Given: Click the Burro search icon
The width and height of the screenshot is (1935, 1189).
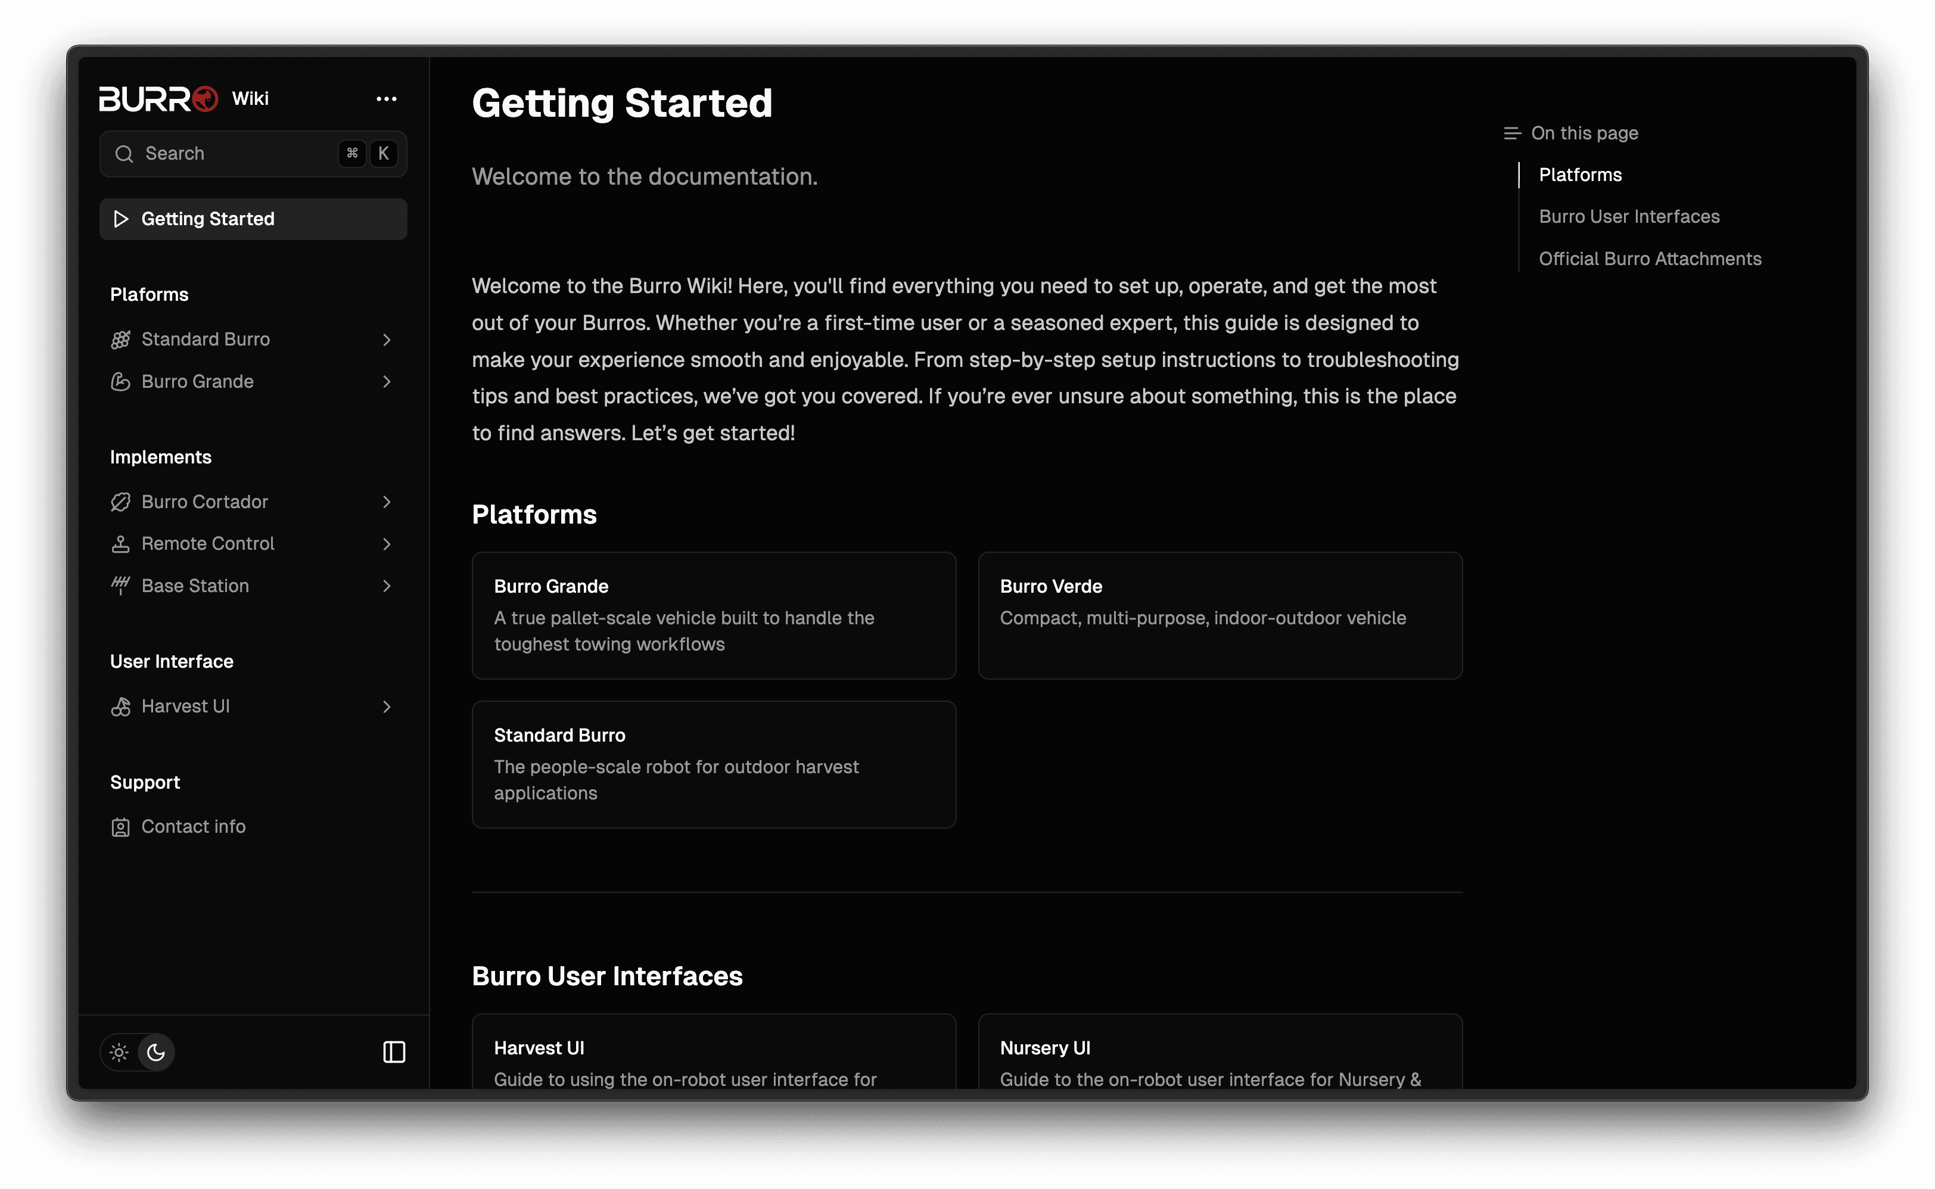Looking at the screenshot, I should click(x=125, y=152).
